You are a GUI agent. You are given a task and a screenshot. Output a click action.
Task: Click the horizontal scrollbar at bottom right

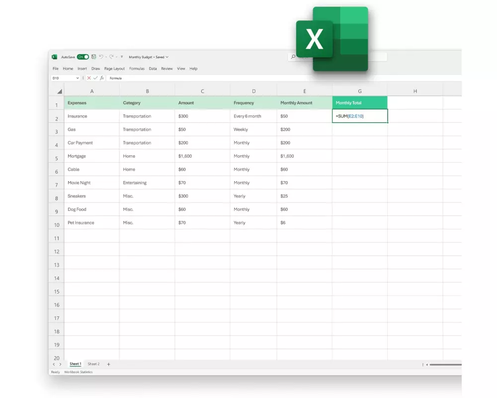445,365
